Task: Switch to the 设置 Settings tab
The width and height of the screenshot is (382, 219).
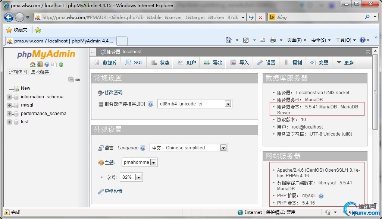Action: 266,63
